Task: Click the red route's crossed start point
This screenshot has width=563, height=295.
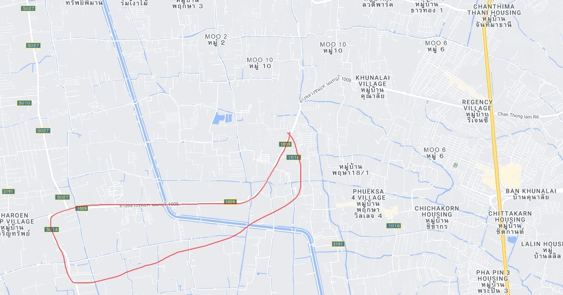Action: [289, 135]
